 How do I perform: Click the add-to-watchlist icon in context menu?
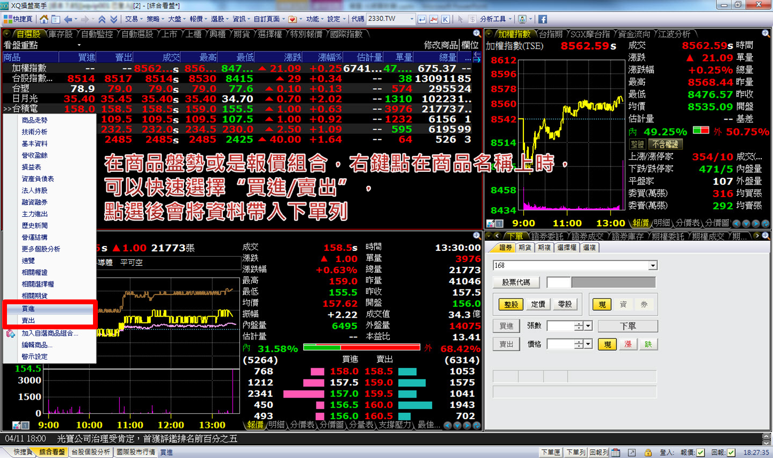click(10, 334)
